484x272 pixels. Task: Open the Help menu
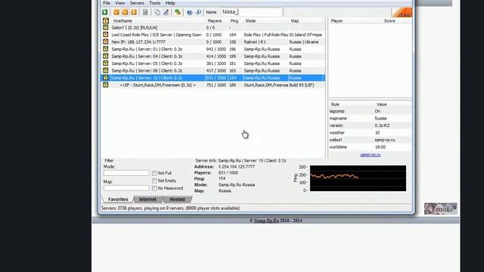coord(170,3)
